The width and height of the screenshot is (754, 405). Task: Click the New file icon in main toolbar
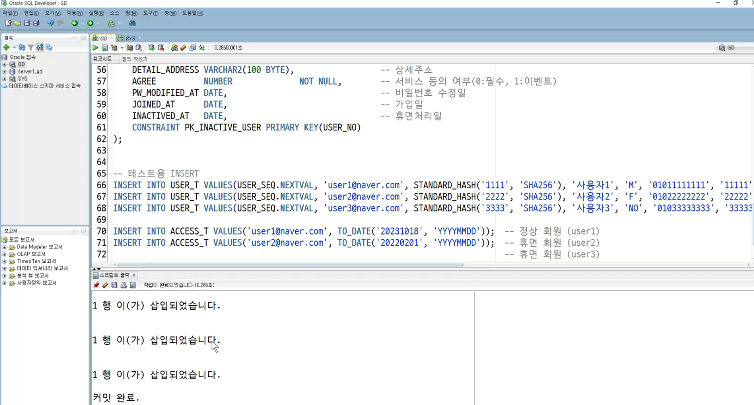[x=9, y=23]
